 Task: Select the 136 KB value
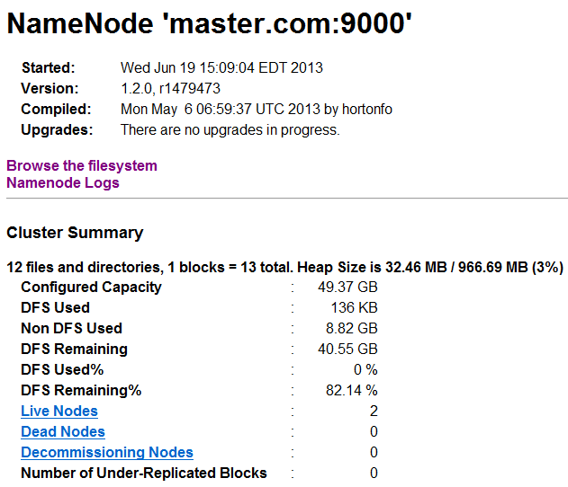pyautogui.click(x=355, y=307)
